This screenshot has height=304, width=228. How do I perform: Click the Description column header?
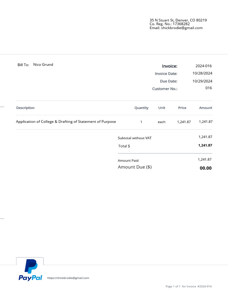[25, 108]
